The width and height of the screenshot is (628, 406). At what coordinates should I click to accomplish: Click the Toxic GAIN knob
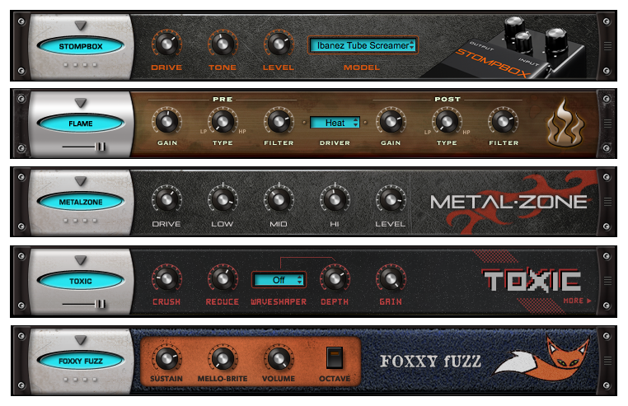[x=391, y=278]
